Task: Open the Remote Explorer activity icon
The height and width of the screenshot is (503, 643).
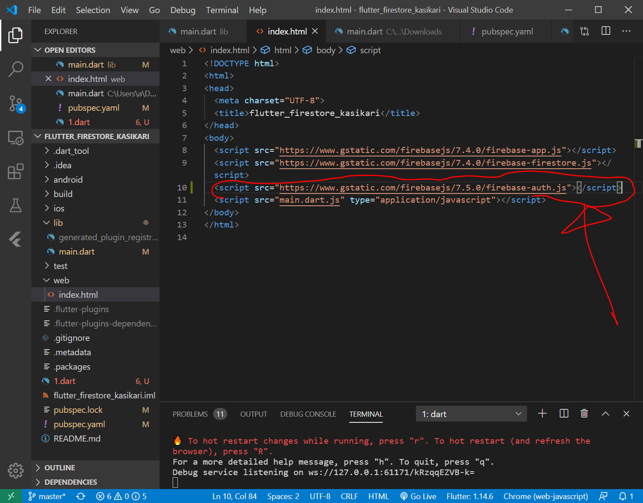Action: click(x=16, y=138)
